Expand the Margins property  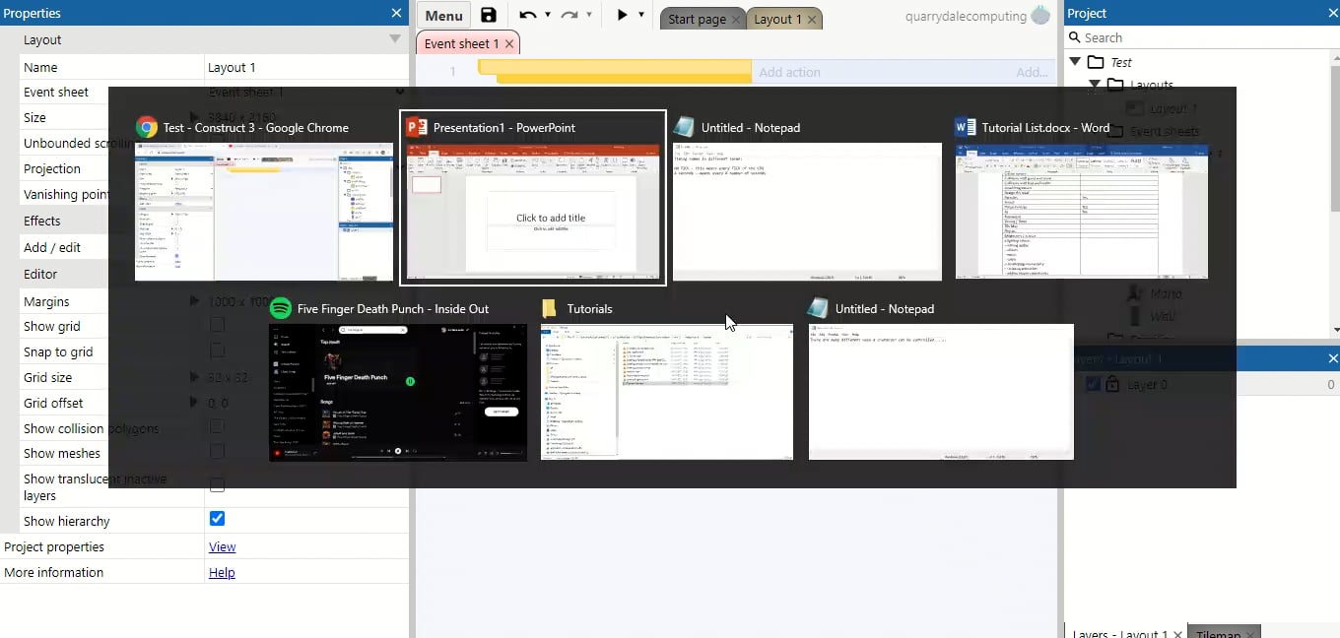tap(194, 300)
